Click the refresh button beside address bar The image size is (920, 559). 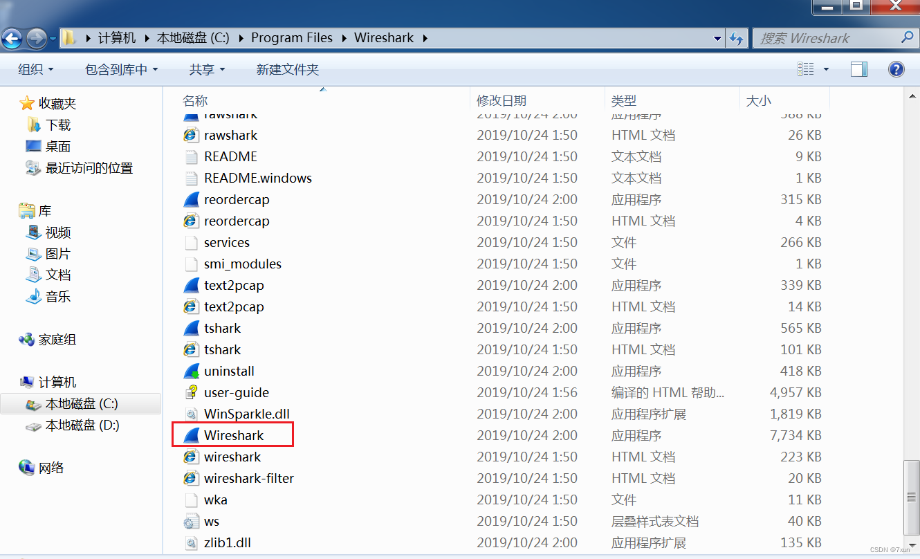point(737,38)
